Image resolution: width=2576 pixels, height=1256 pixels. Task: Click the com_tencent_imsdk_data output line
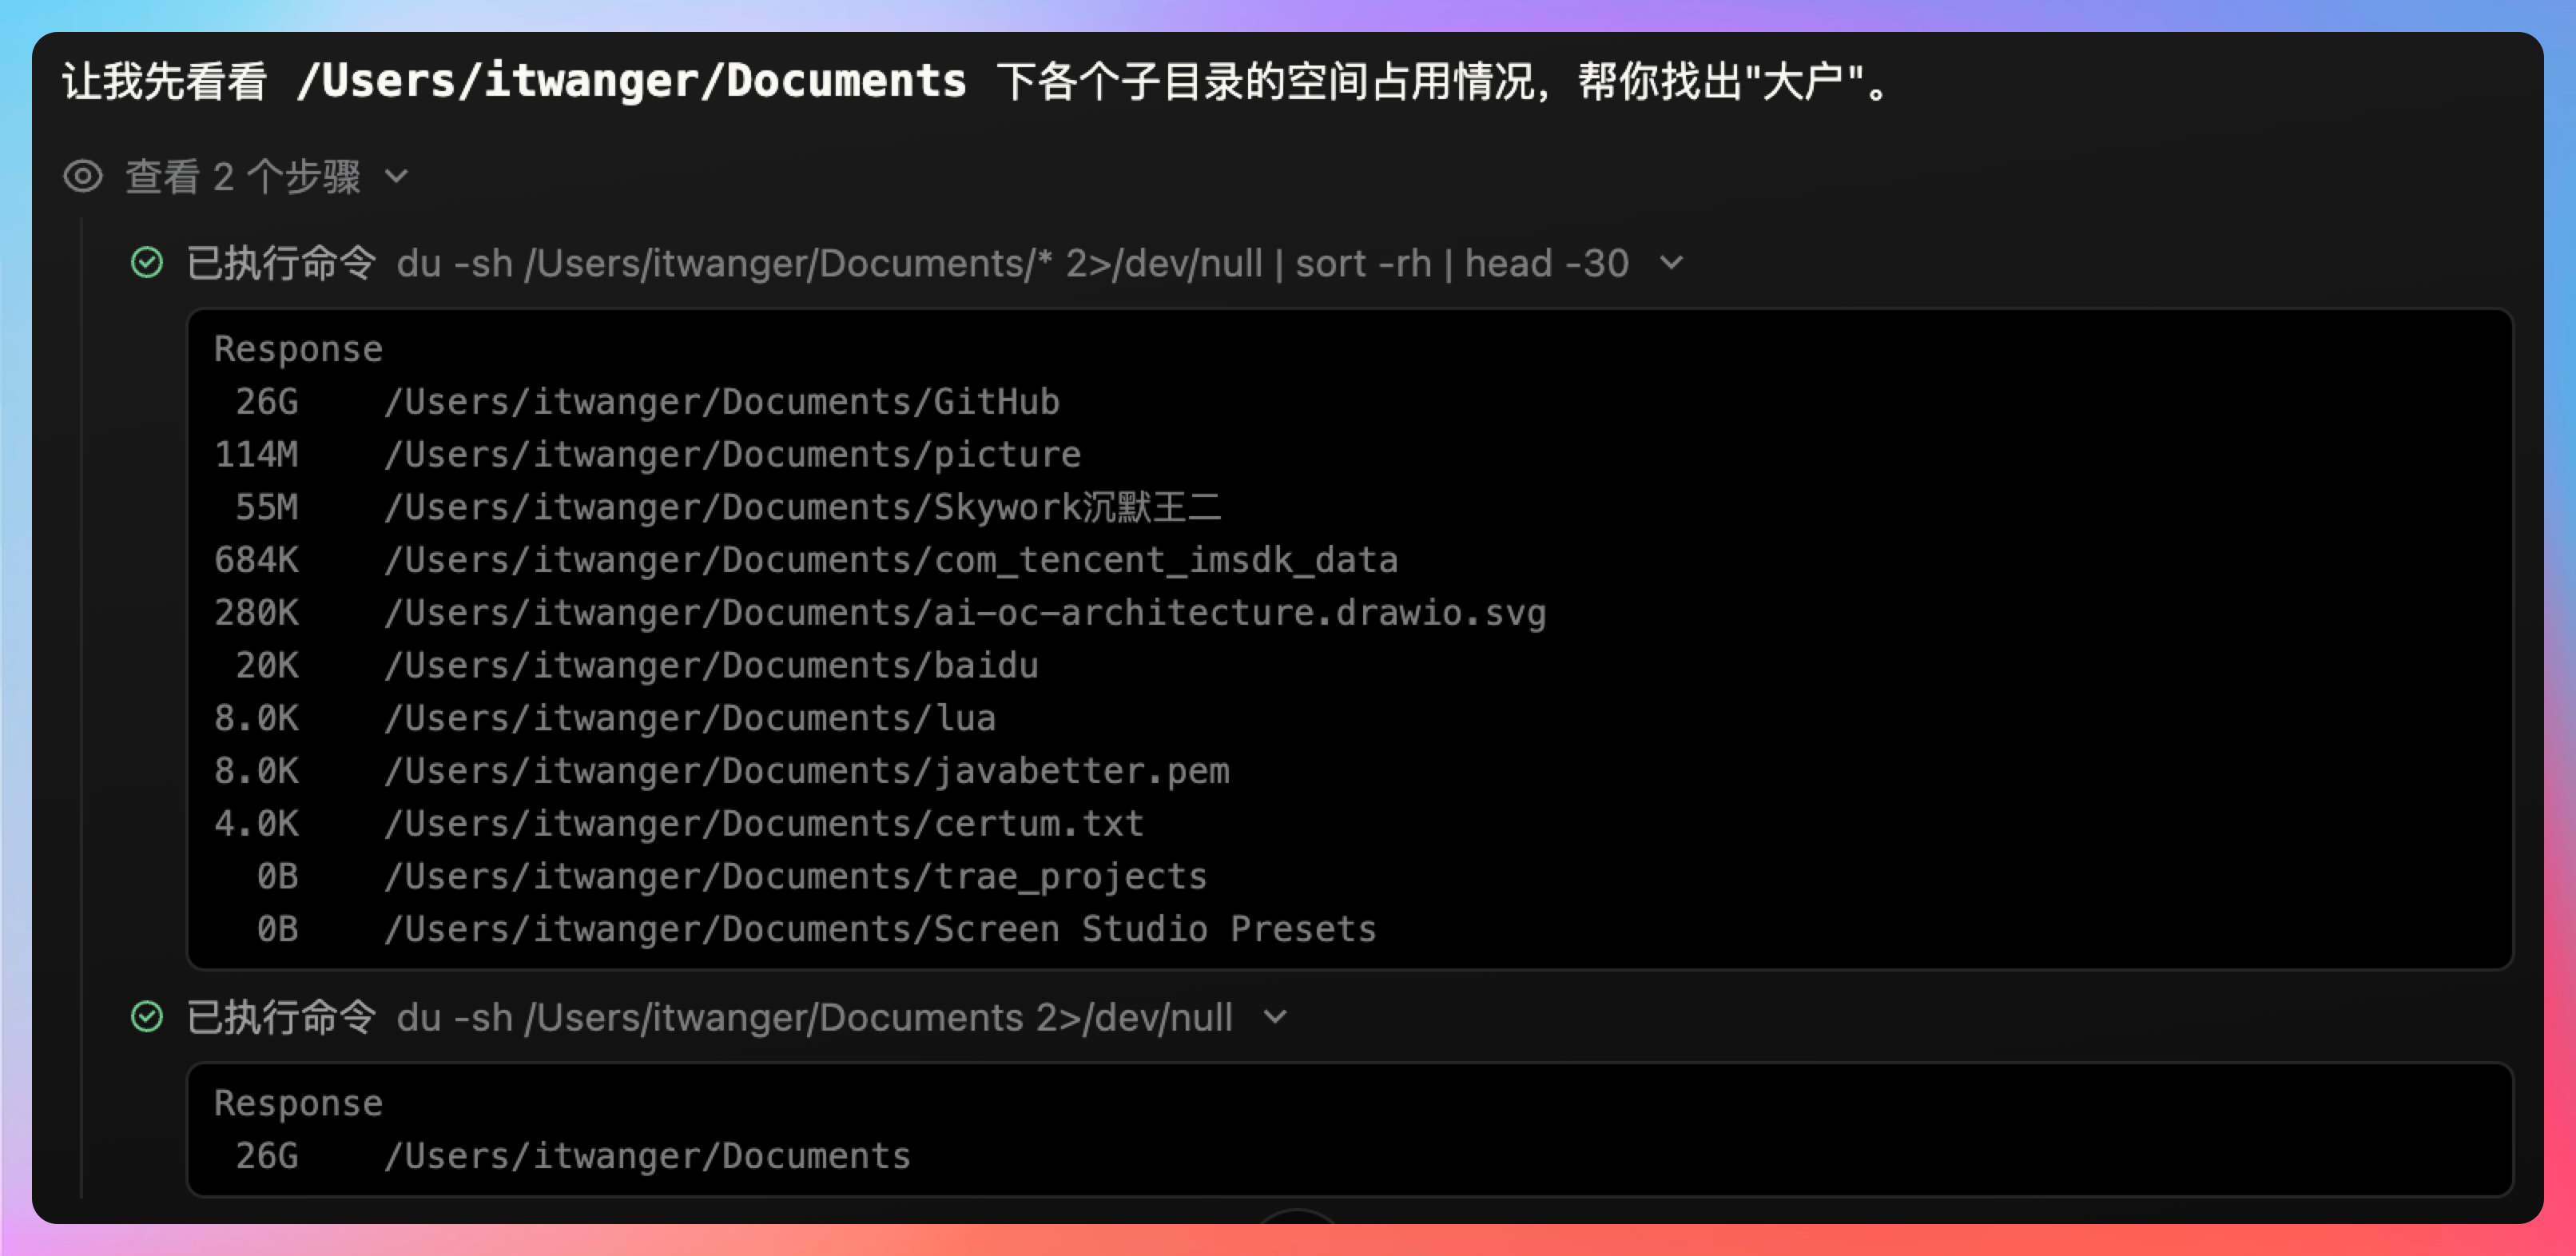tap(805, 560)
